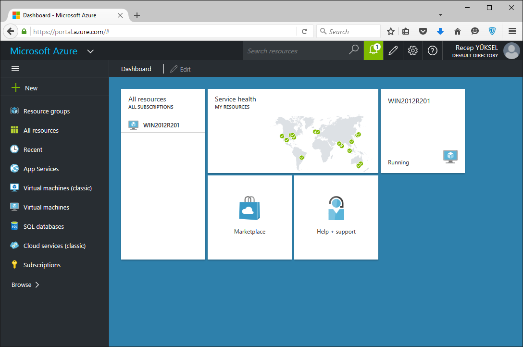
Task: Click the browser Search box
Action: pyautogui.click(x=348, y=31)
